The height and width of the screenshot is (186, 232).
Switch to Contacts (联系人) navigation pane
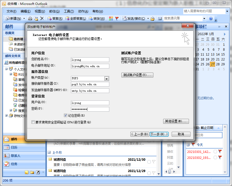point(24,156)
